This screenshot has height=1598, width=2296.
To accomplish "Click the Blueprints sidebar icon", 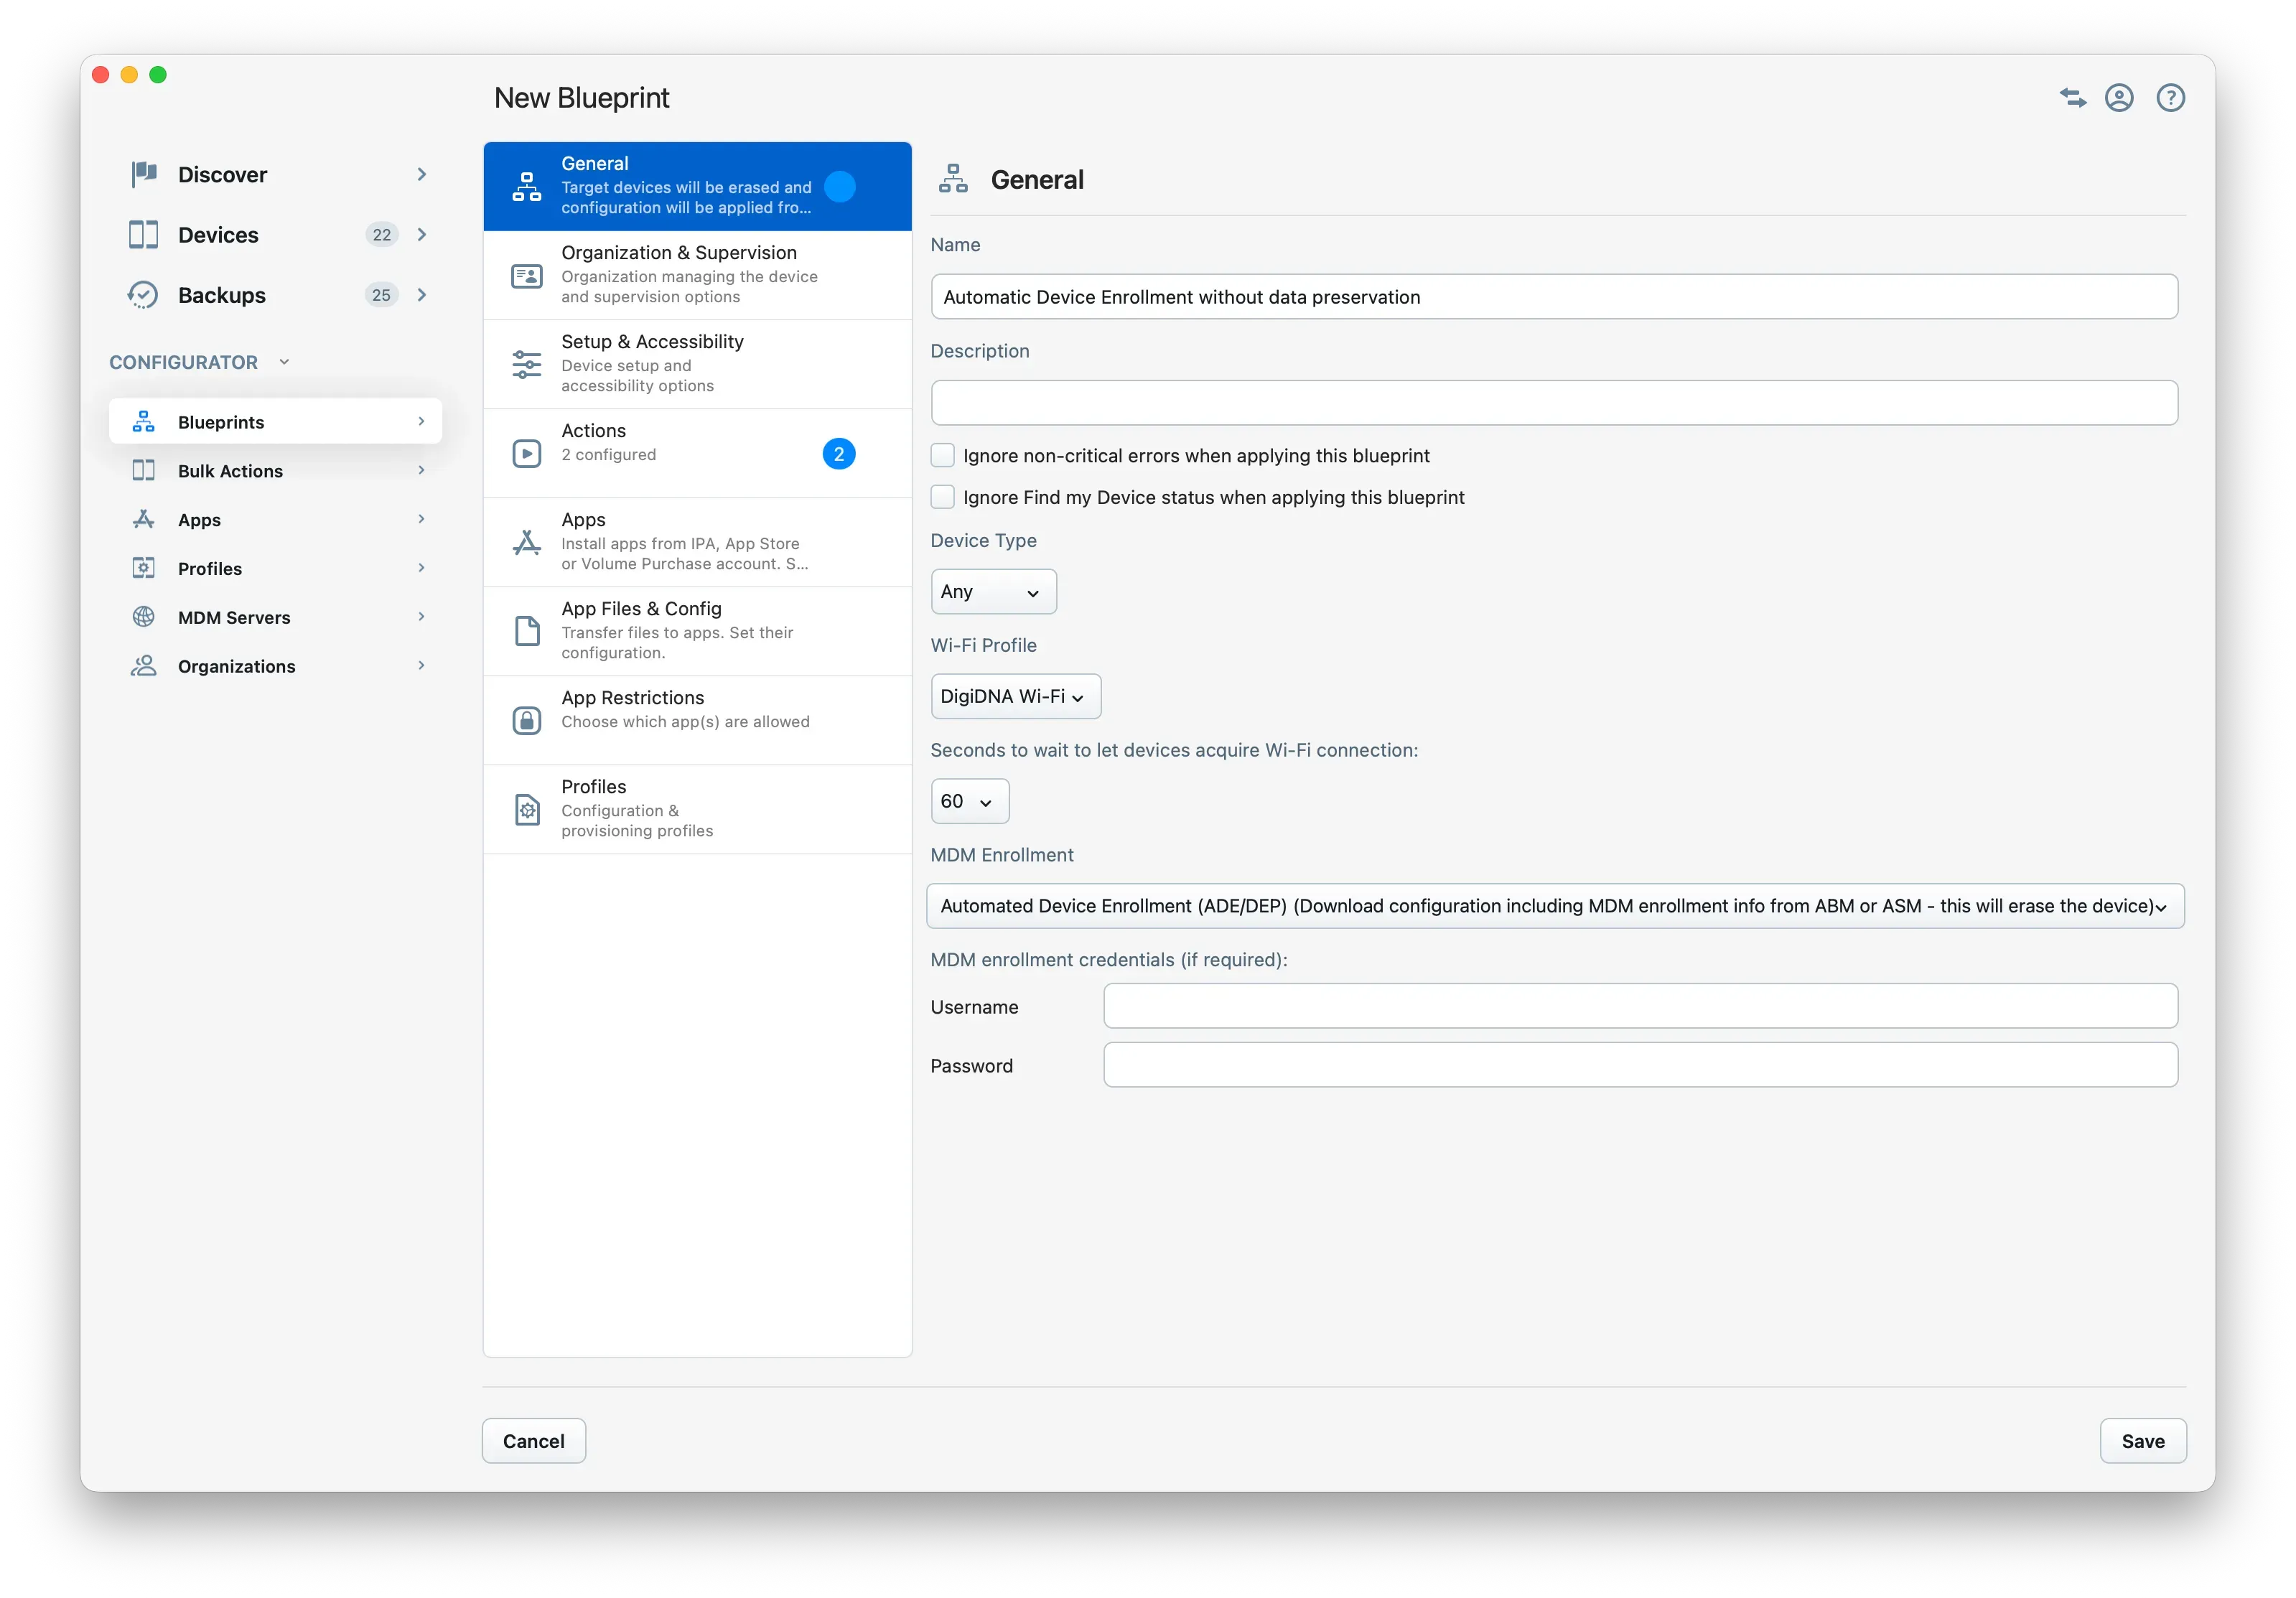I will (x=143, y=422).
